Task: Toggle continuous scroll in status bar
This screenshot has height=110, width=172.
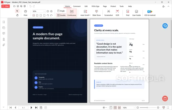Action: 119,108
